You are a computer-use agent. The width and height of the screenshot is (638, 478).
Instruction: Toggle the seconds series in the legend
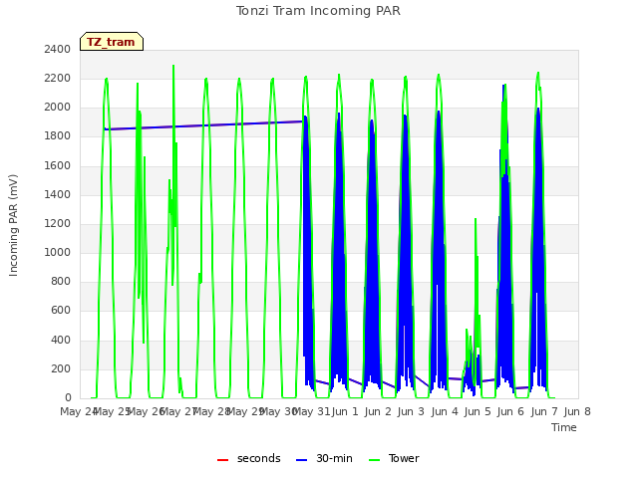click(249, 458)
